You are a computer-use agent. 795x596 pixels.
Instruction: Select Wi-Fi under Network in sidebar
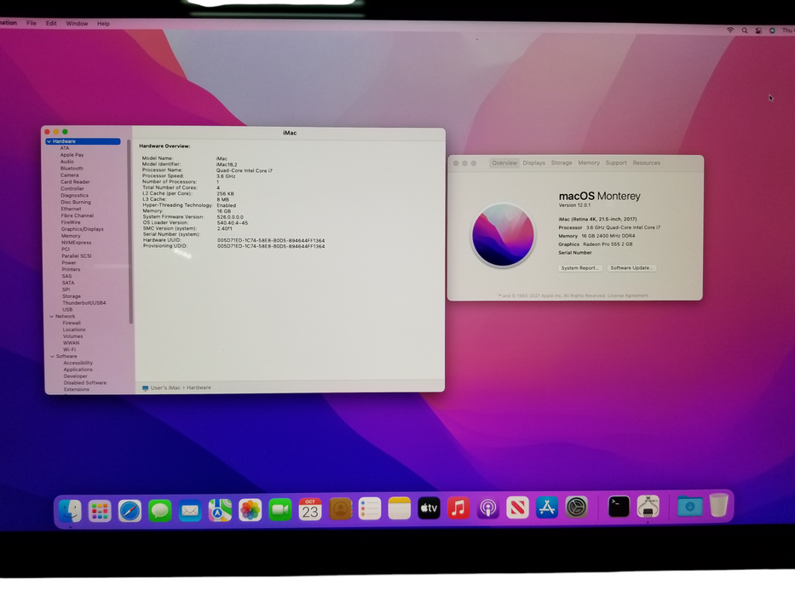point(70,350)
